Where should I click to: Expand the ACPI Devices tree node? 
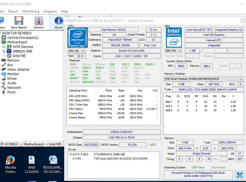pyautogui.click(x=4, y=47)
